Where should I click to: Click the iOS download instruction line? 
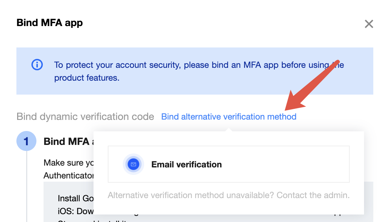[x=76, y=211]
